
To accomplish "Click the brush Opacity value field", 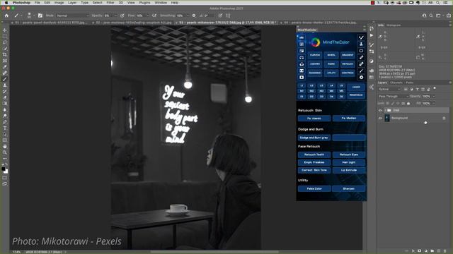I will click(x=108, y=16).
